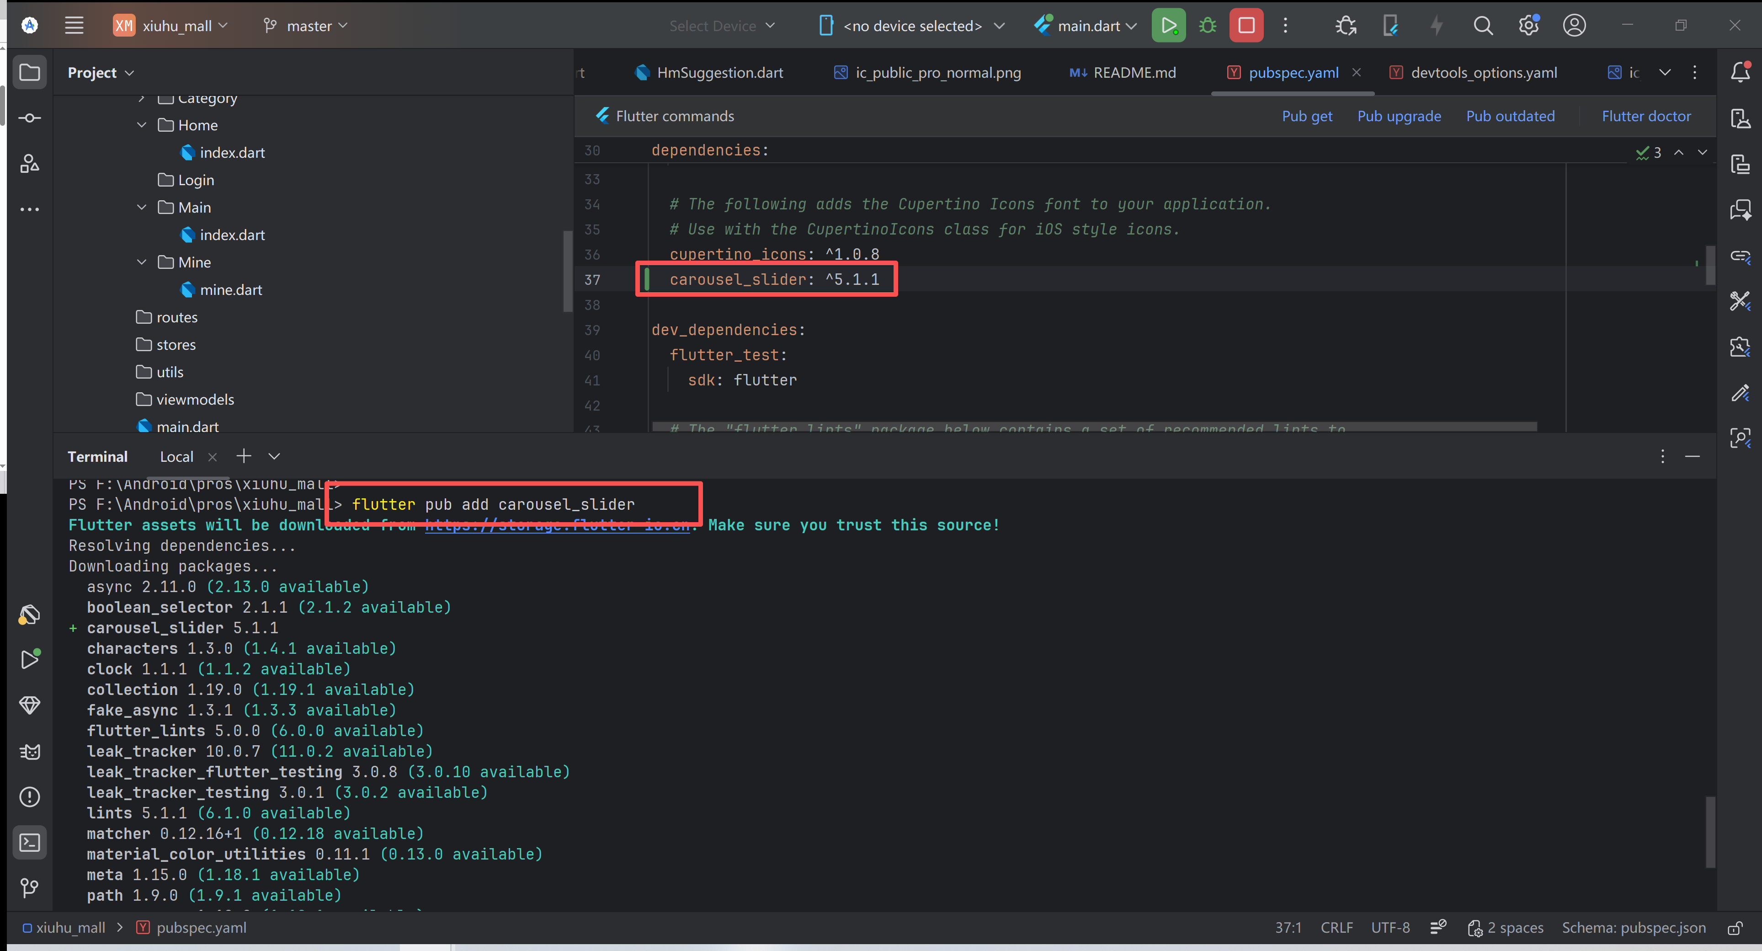
Task: Open Notifications bell icon
Action: tap(1740, 72)
